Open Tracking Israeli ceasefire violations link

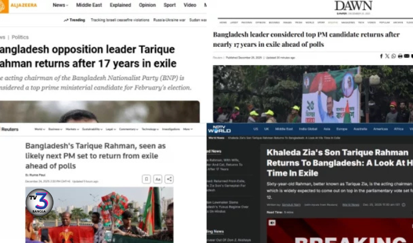(120, 20)
